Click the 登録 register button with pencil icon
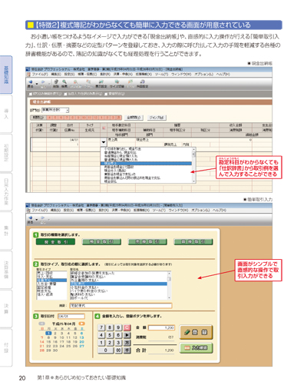 pos(196,332)
